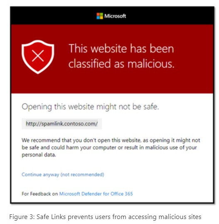The height and width of the screenshot is (224, 219).
Task: Click the 'Figure 3:' caption label
Action: point(22,217)
